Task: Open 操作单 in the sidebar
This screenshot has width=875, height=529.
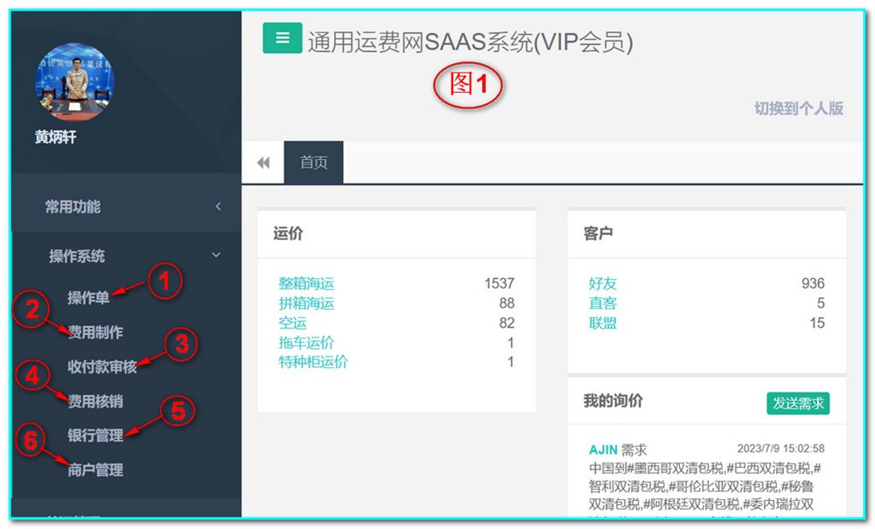Action: [88, 298]
